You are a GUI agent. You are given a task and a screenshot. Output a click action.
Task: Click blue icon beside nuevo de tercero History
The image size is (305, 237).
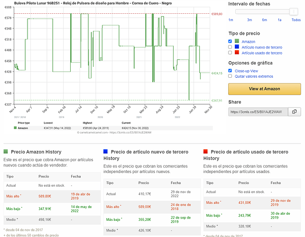(105, 152)
